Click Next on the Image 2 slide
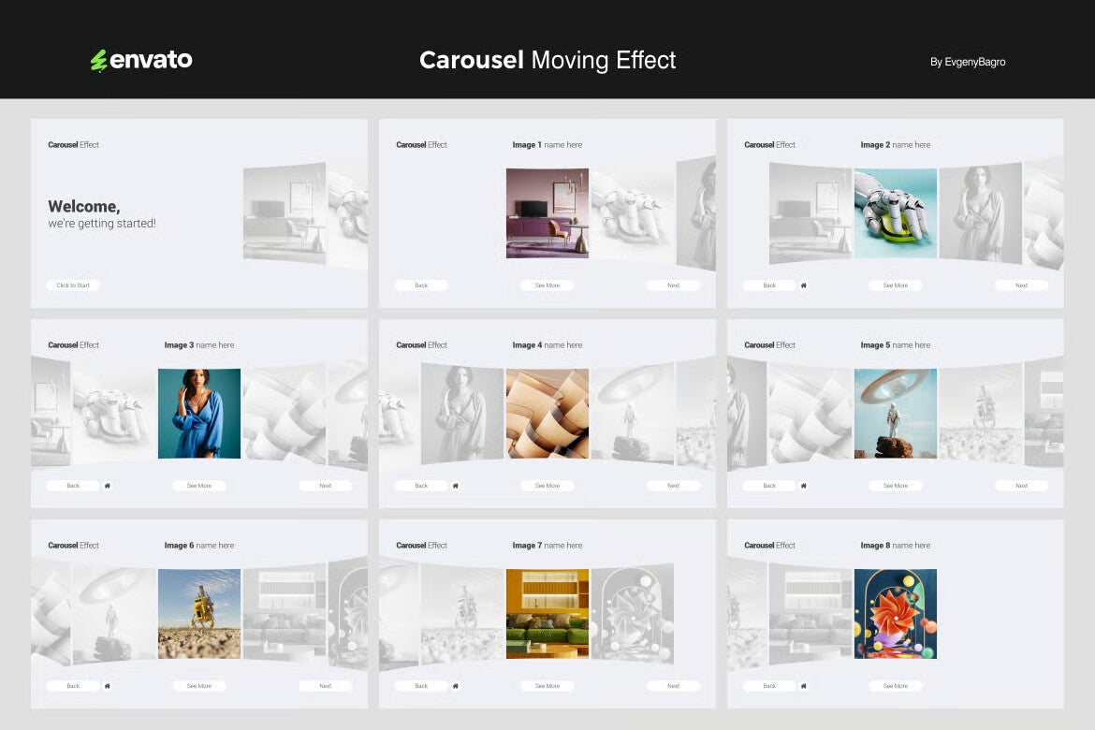 pyautogui.click(x=1021, y=285)
